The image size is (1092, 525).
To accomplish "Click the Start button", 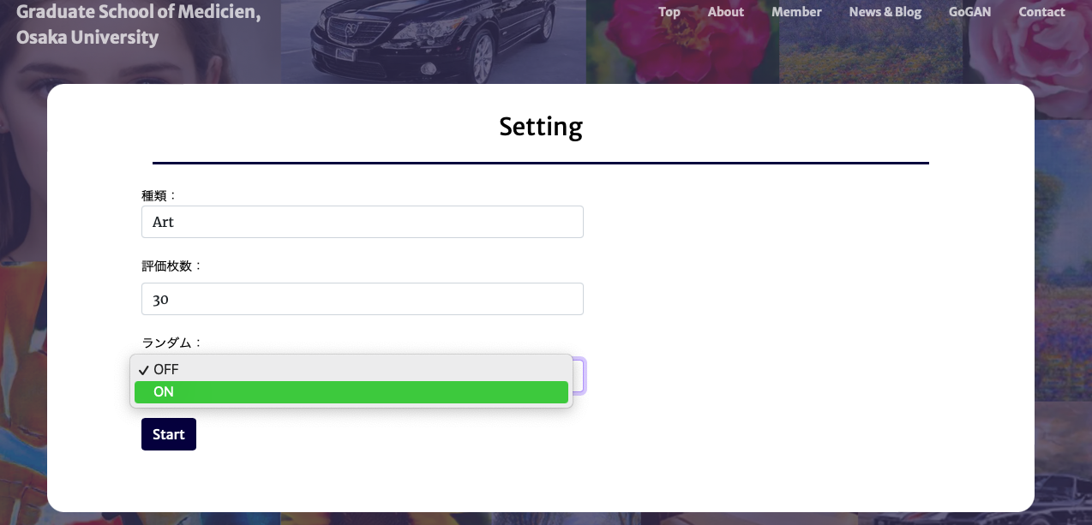I will pyautogui.click(x=169, y=434).
